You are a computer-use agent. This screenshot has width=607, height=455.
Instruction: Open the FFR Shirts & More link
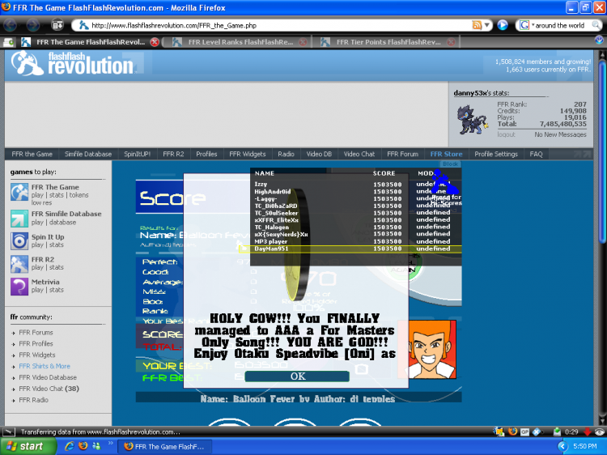45,366
